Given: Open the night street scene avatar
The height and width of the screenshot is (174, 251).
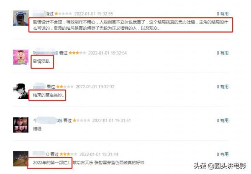Looking at the screenshot, I should click(21, 159).
